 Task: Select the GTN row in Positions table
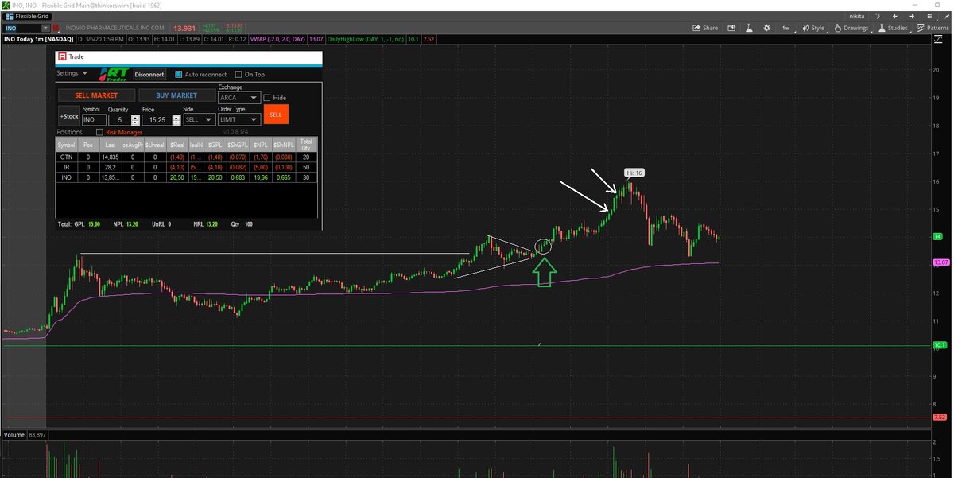point(186,157)
